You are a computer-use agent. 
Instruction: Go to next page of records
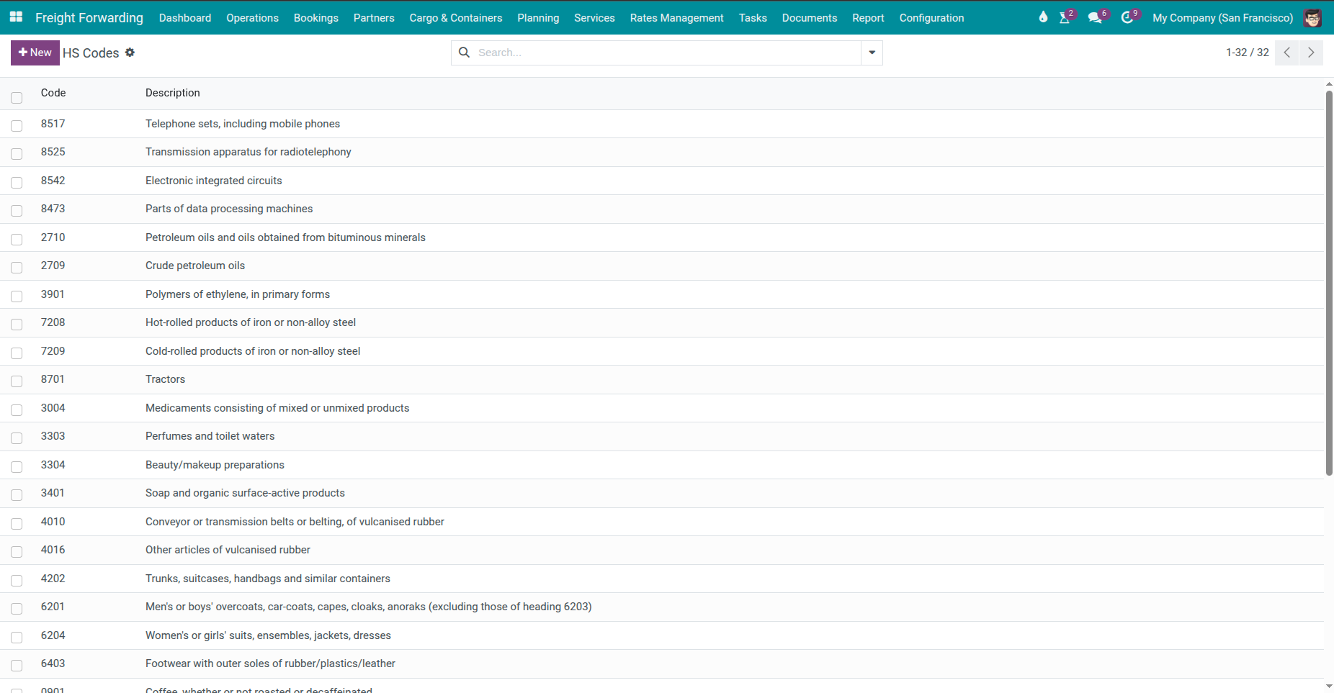(x=1311, y=53)
